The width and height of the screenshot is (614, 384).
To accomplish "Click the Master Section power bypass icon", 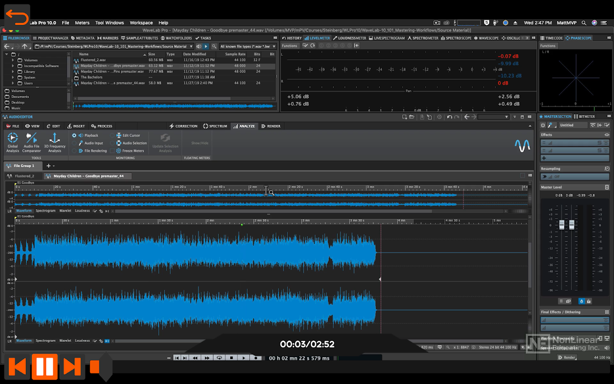I will coord(544,125).
